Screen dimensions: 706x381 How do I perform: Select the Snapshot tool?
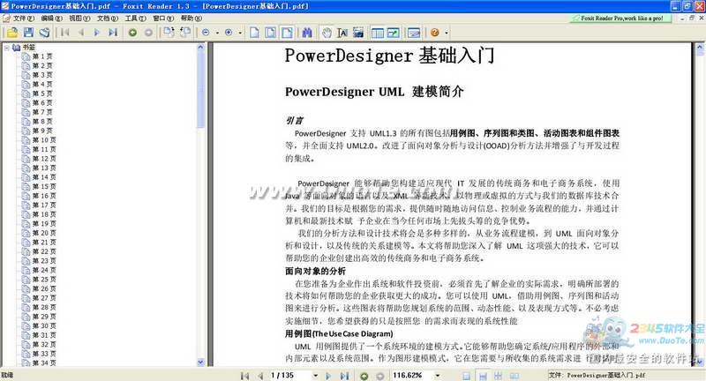358,33
